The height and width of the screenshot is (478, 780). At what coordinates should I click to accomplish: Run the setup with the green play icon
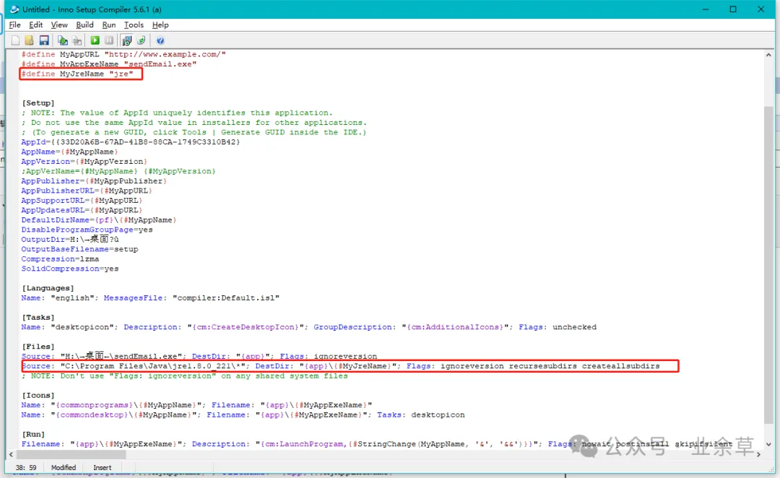tap(95, 40)
